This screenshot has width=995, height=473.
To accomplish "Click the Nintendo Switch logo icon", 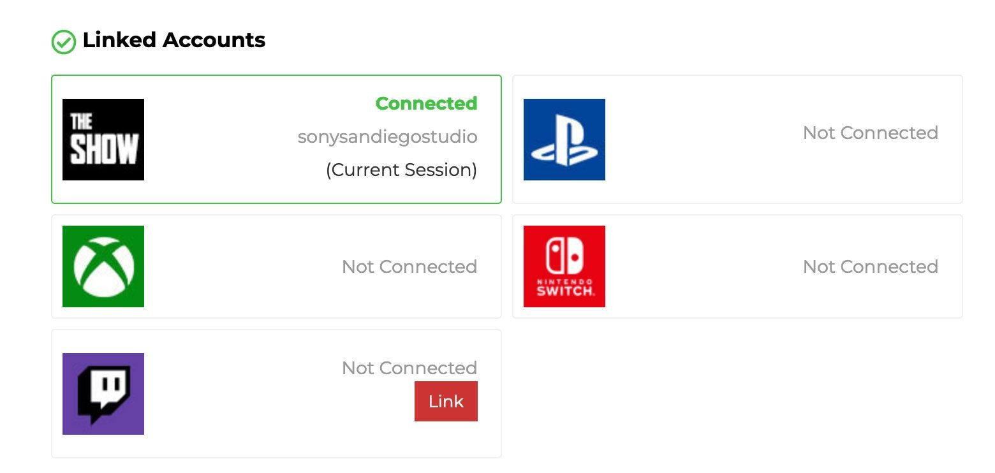I will [x=564, y=266].
